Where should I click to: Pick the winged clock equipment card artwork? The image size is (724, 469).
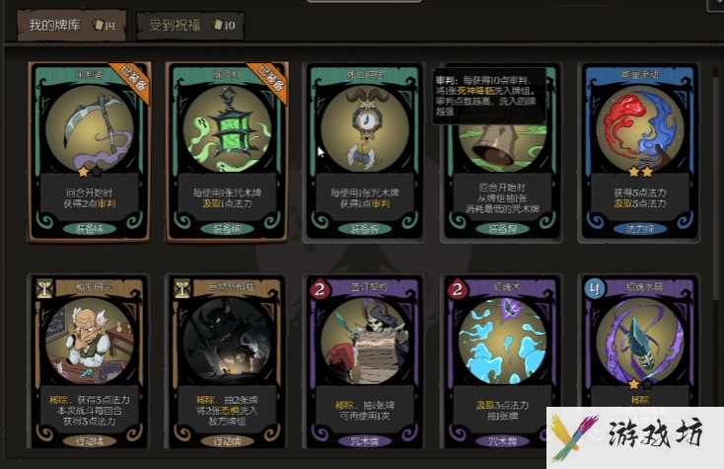coord(364,128)
